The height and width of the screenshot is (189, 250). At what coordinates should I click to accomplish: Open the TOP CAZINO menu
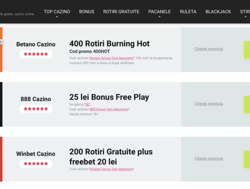[57, 12]
